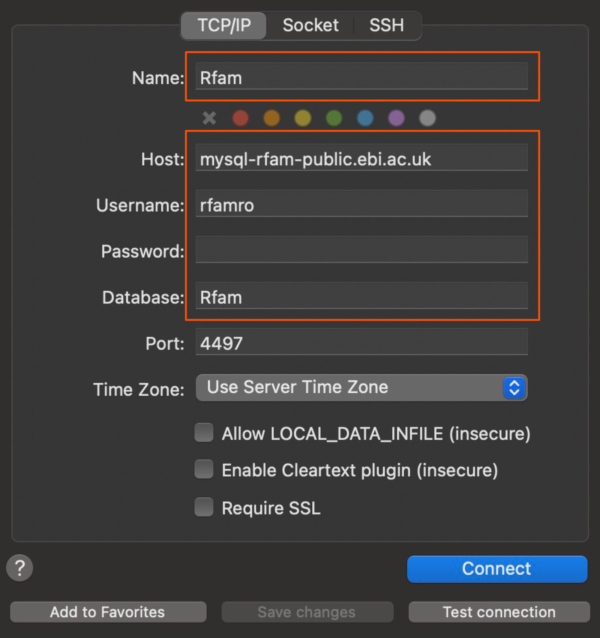Click the Test connection button

(499, 612)
